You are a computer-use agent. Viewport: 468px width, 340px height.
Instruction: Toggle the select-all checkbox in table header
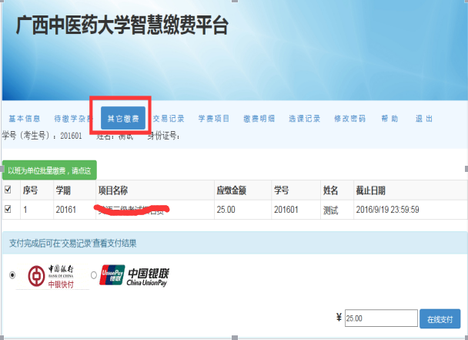click(x=8, y=190)
